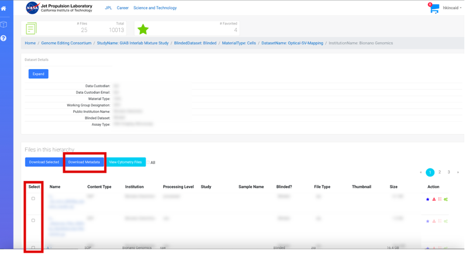Viewport: 468px width, 254px height.
Task: Click second file's green share icon
Action: (x=446, y=221)
